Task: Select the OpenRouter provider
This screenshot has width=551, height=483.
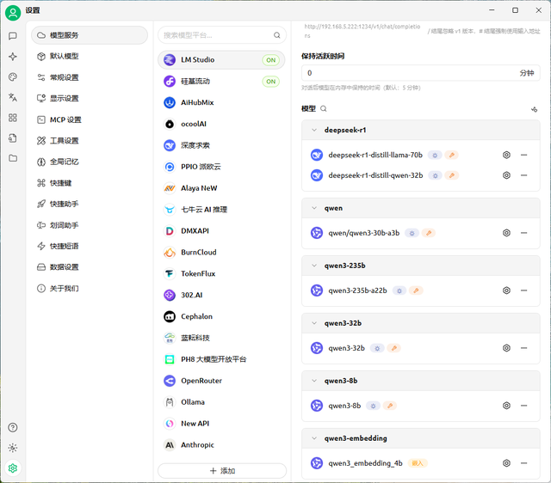Action: click(221, 381)
